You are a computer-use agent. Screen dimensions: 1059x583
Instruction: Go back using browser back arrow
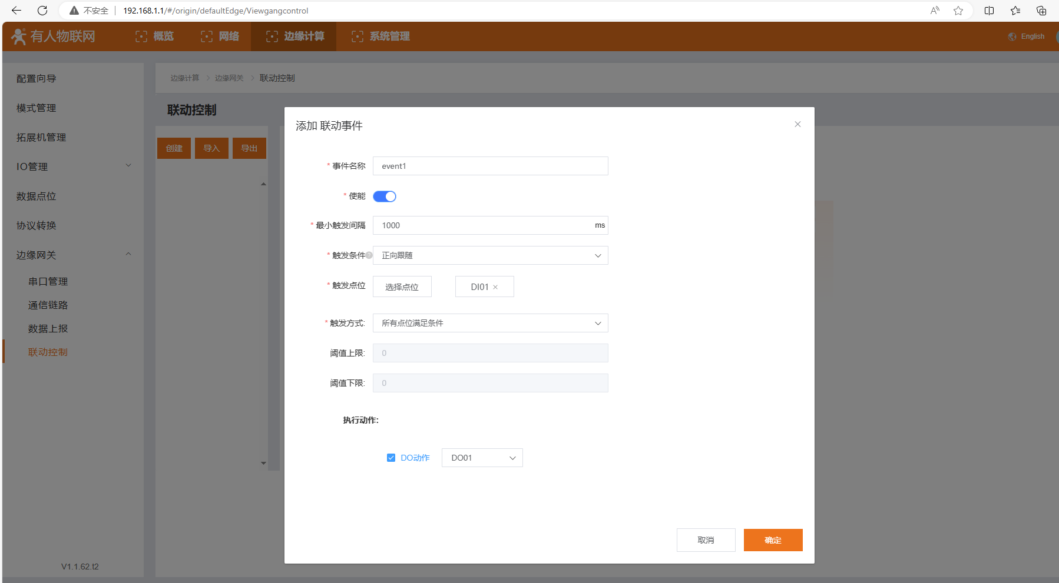click(x=16, y=11)
